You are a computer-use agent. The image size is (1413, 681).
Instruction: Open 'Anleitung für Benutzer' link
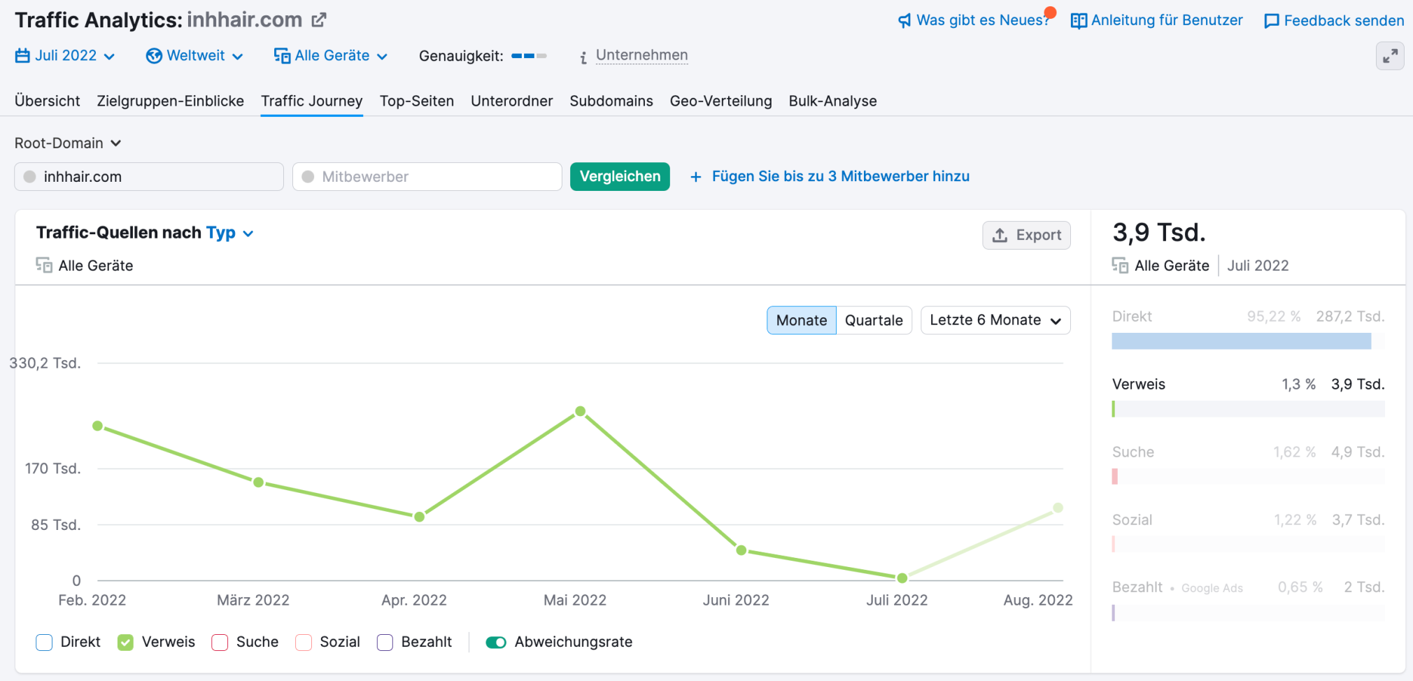click(x=1167, y=20)
